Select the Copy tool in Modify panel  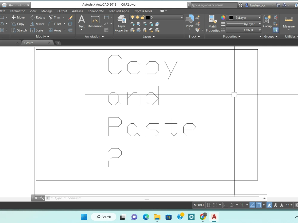point(18,24)
